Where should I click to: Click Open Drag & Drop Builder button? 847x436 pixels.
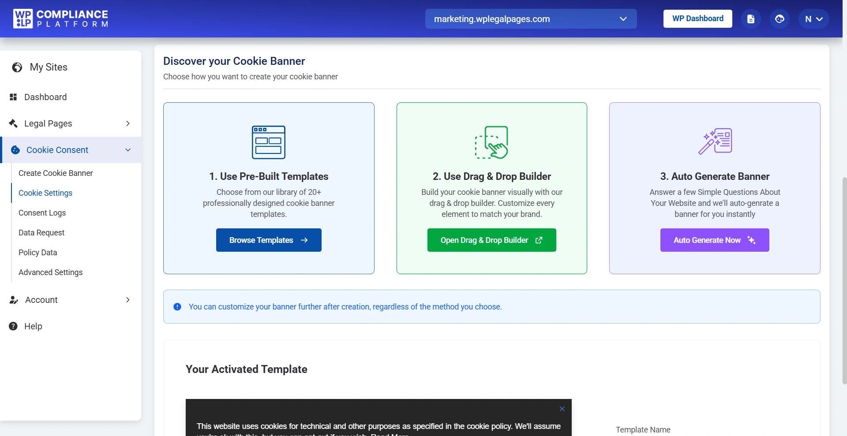[x=491, y=240]
